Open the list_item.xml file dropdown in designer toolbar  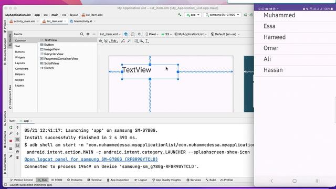110,34
